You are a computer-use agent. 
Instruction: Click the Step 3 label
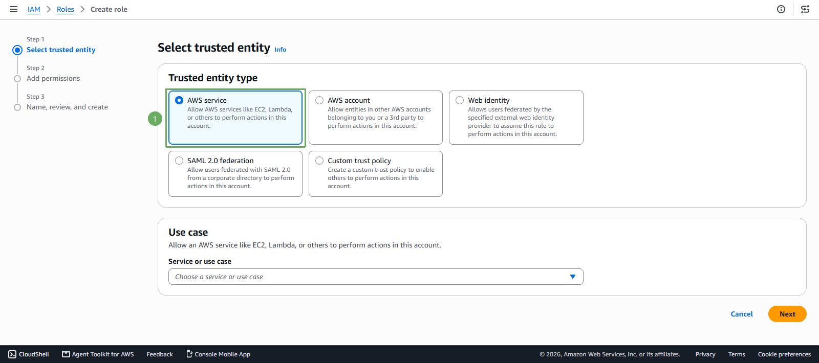pos(35,97)
